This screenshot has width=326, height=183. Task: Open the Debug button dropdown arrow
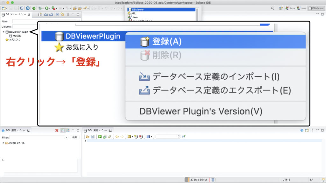[x=43, y=9]
